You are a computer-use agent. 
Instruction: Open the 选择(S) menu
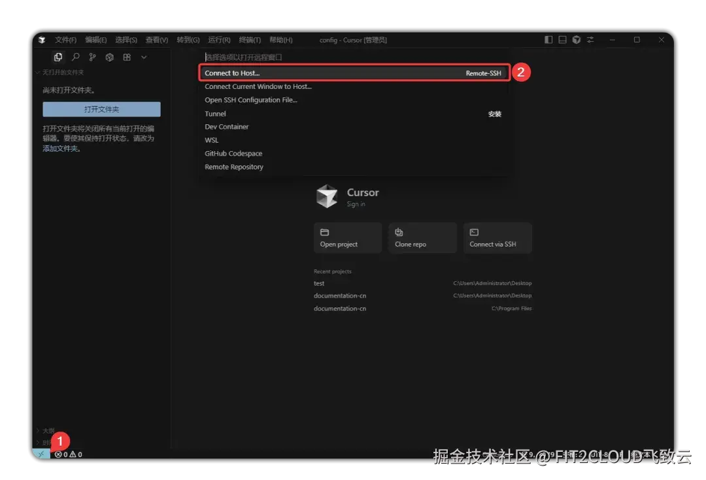126,40
